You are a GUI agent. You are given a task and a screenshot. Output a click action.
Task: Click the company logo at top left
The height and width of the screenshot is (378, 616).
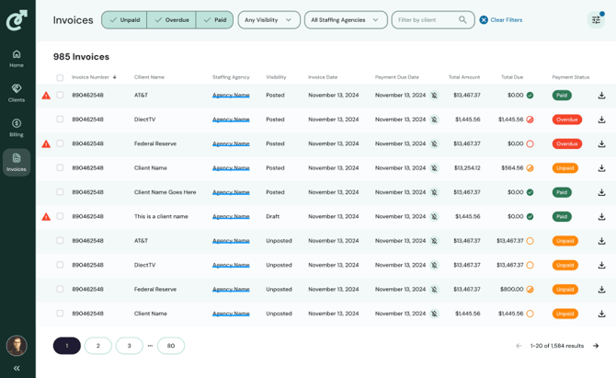click(x=17, y=19)
